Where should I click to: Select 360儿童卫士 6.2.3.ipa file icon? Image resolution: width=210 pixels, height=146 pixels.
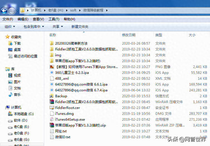click(52, 72)
